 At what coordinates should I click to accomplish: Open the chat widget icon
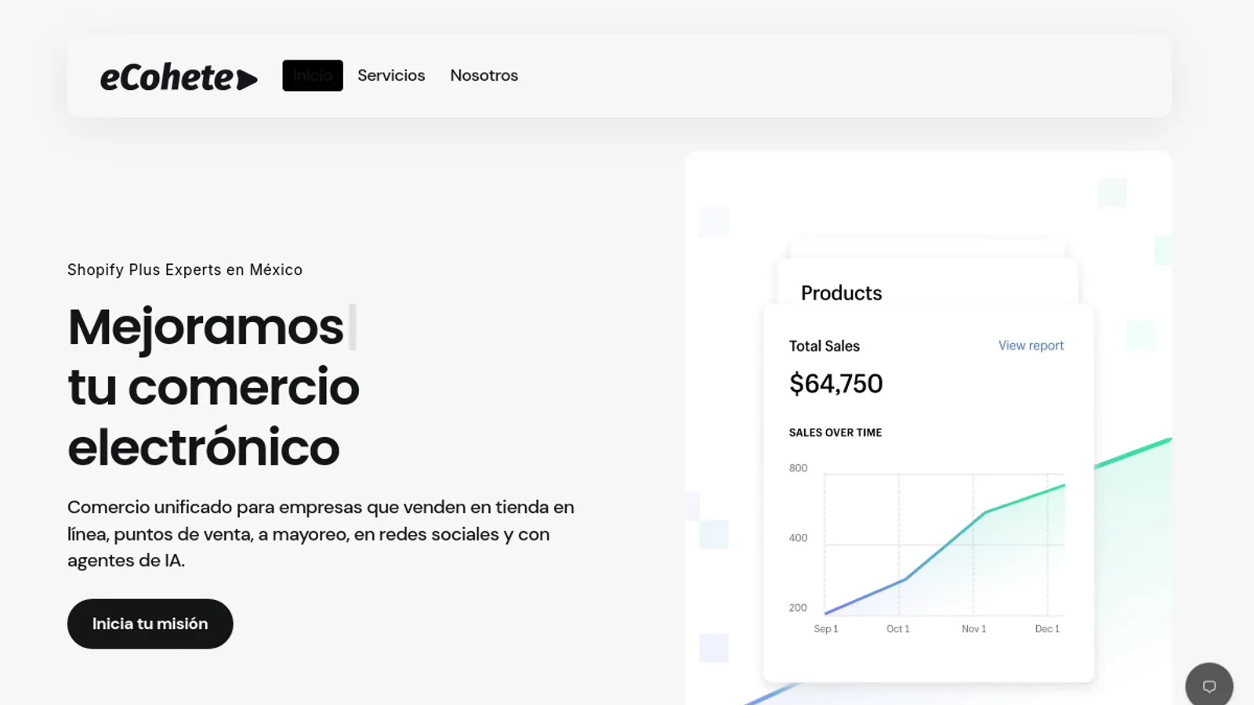1209,686
